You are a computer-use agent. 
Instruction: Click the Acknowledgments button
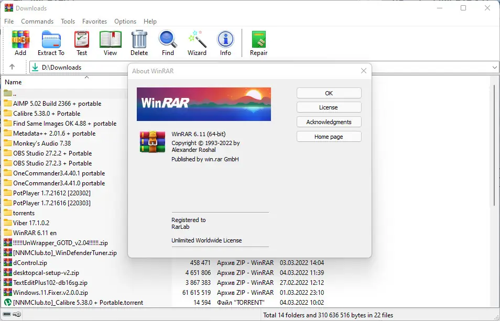coord(329,122)
